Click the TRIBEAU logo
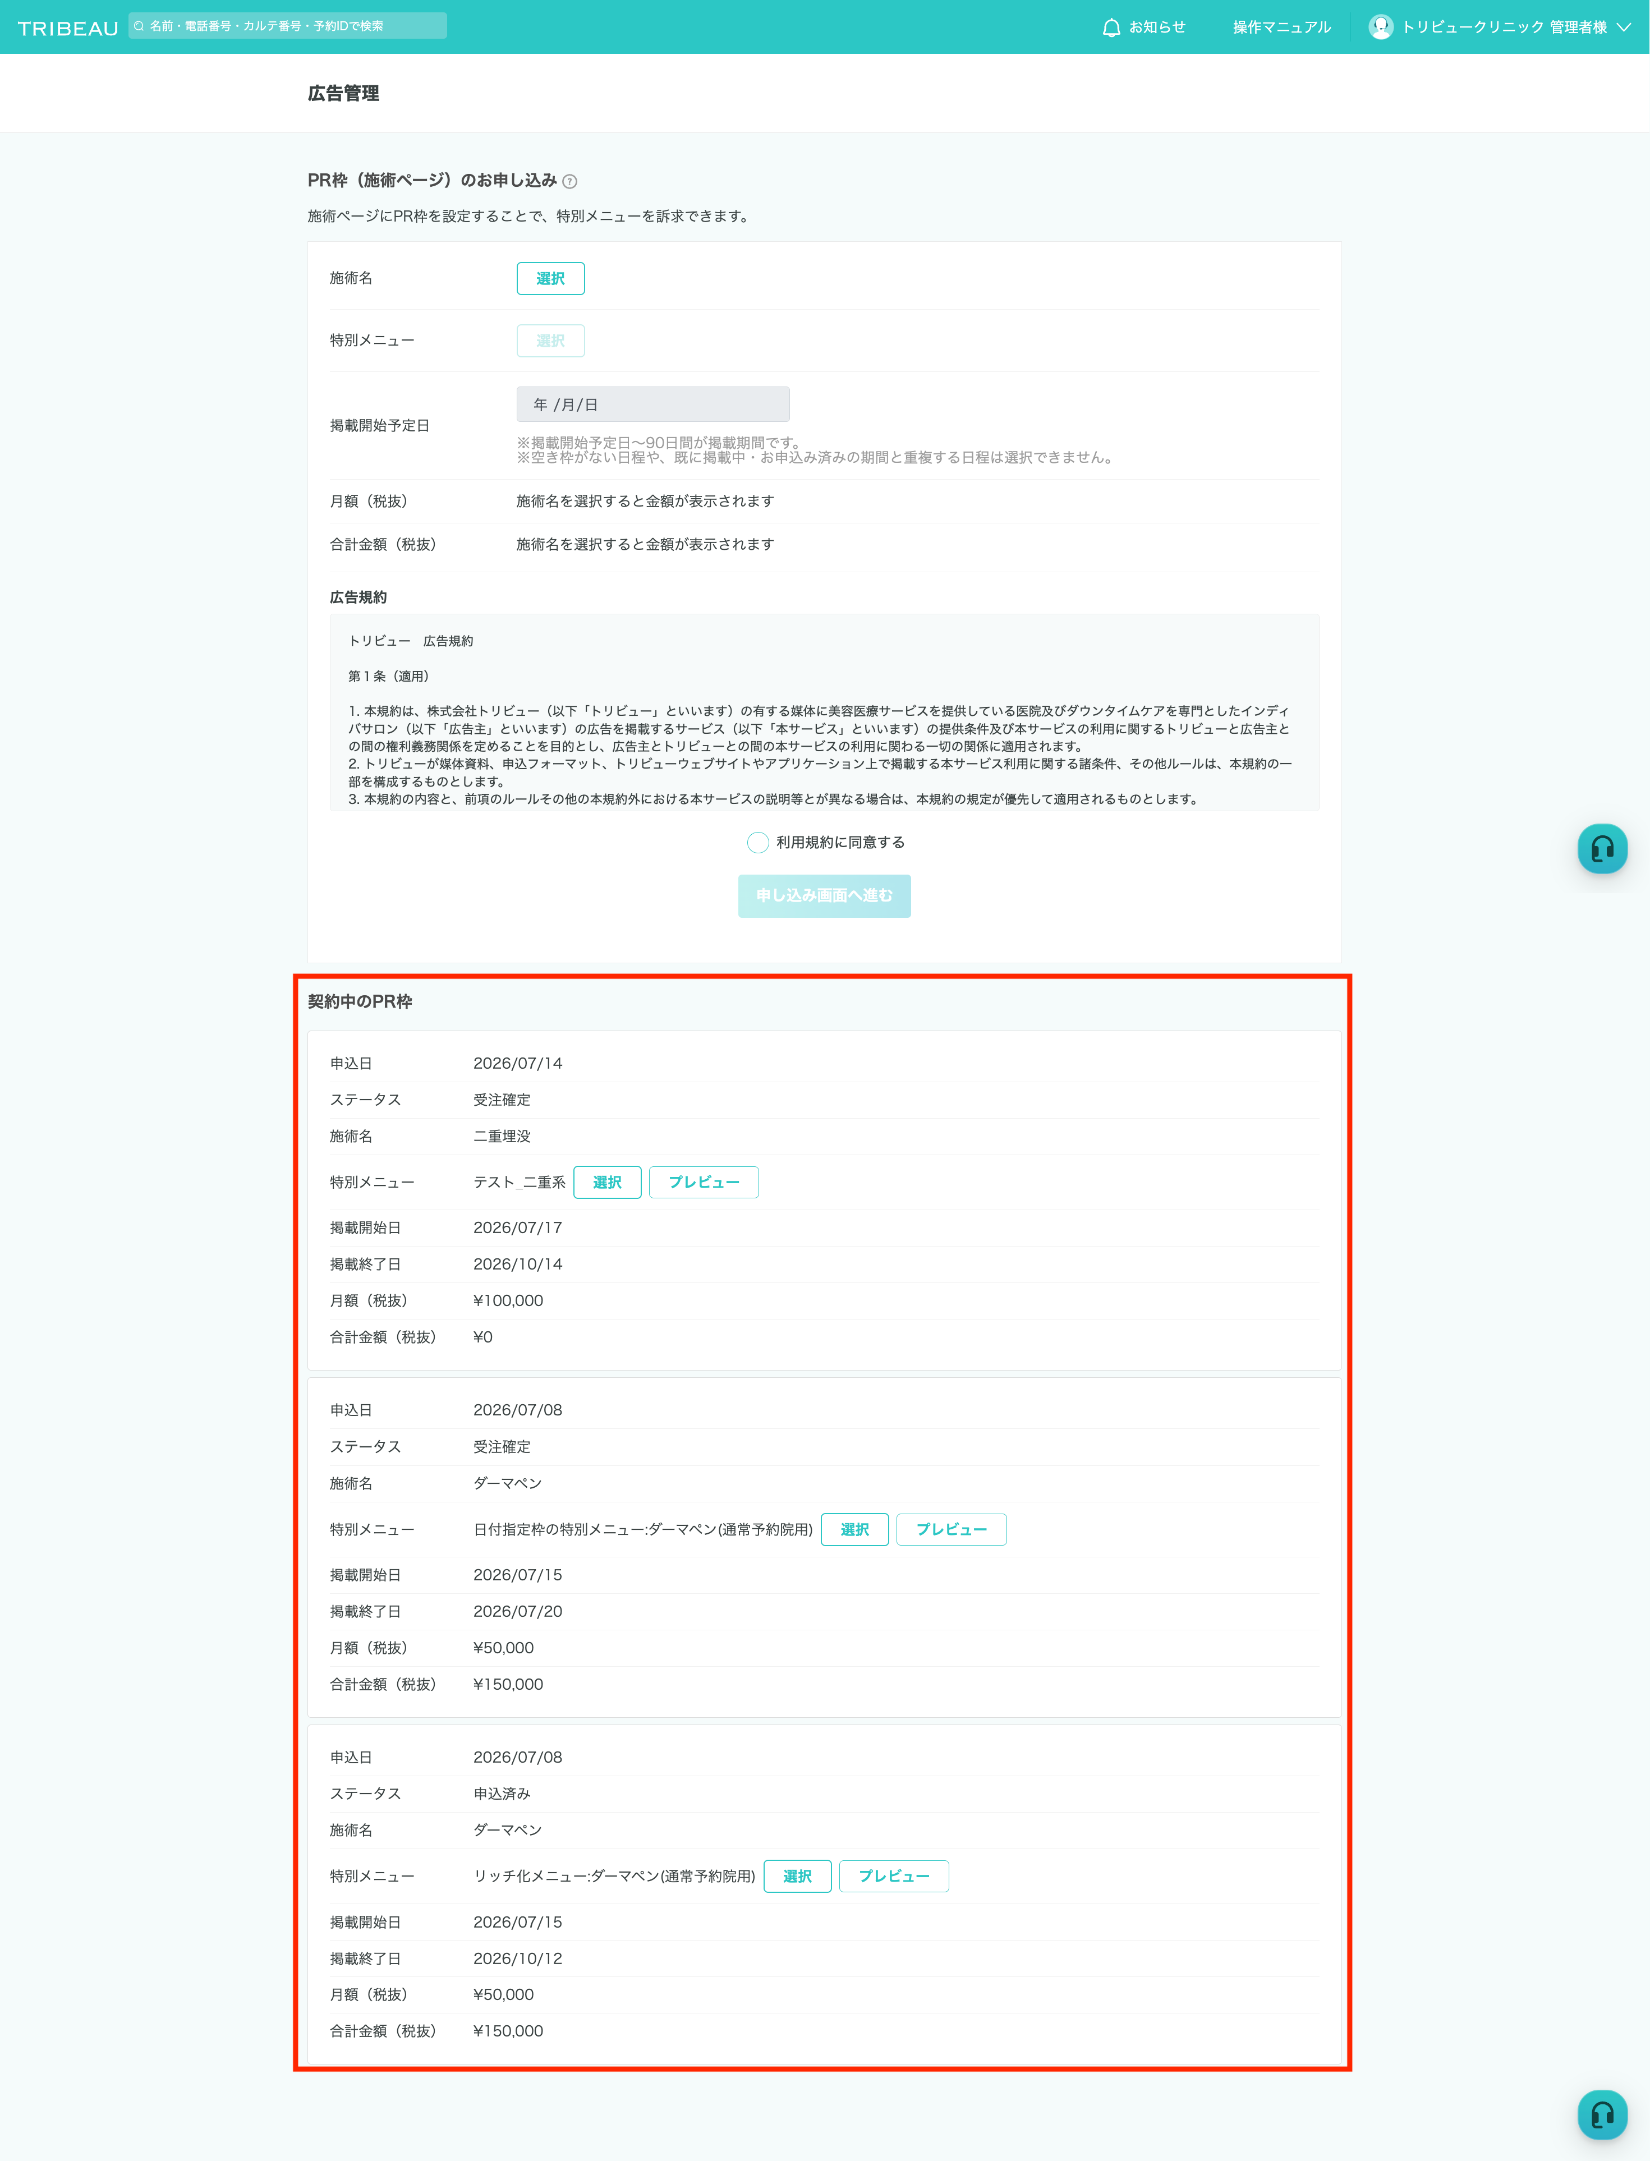 point(68,27)
